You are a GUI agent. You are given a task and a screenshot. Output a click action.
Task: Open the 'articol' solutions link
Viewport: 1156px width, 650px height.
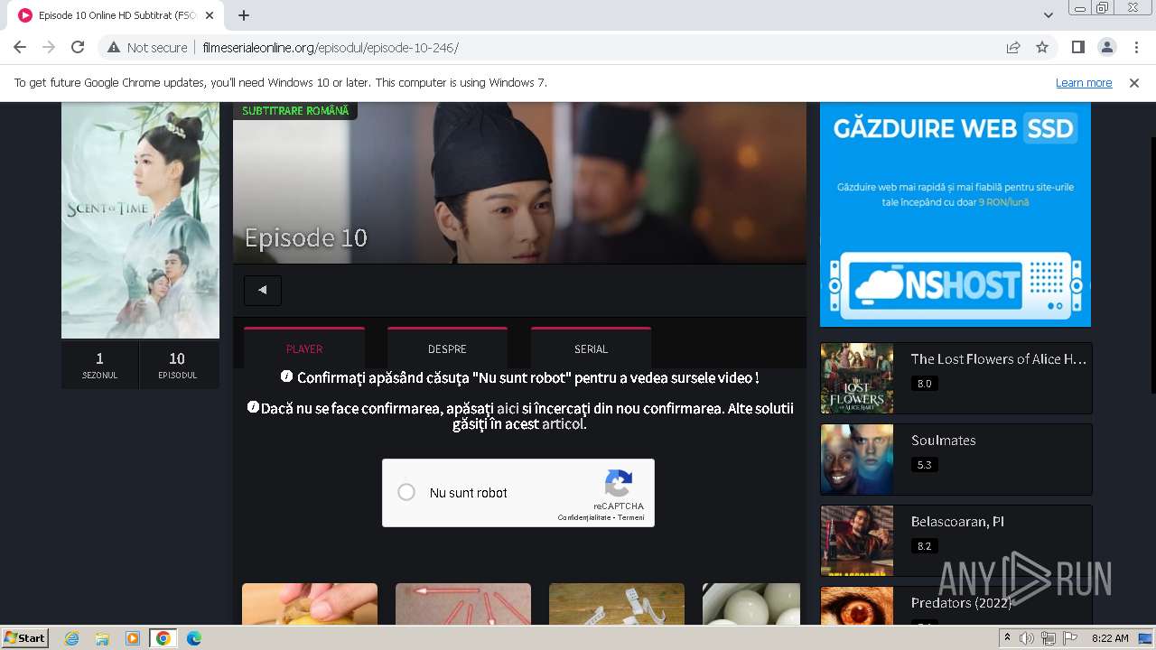(563, 423)
